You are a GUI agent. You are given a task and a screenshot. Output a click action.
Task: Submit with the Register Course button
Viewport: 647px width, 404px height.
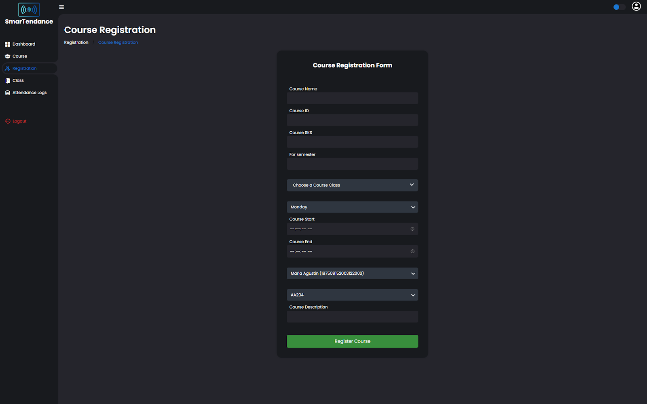352,341
